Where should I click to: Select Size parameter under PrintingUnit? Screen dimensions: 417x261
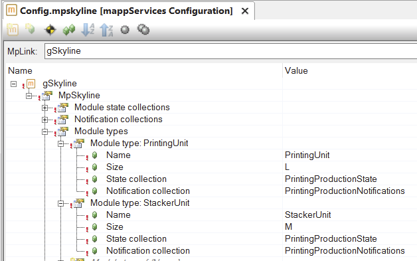pos(115,167)
